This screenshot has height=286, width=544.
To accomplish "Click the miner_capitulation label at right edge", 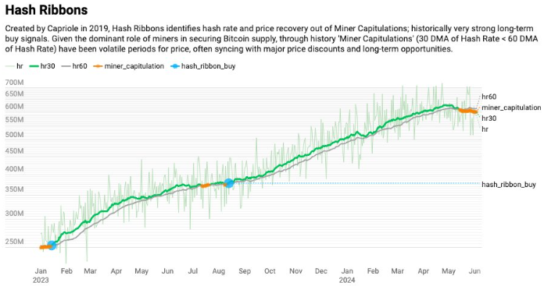I will 511,108.
